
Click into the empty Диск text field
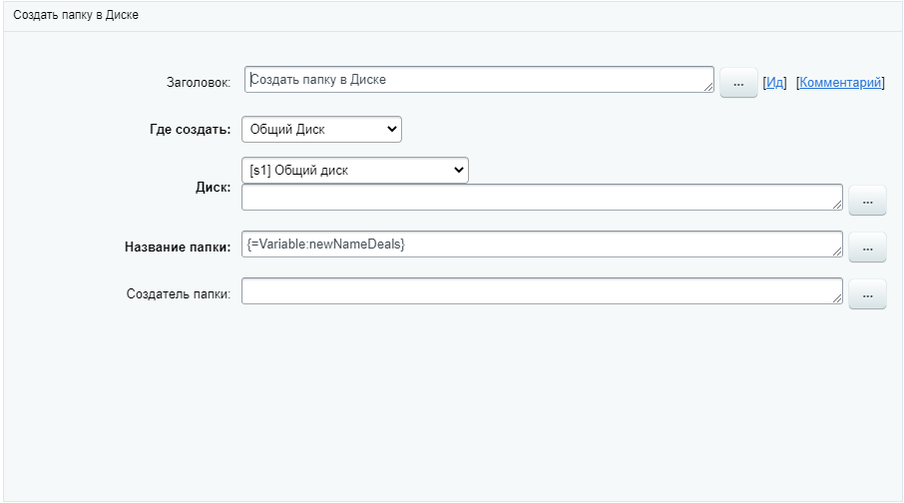(x=539, y=198)
